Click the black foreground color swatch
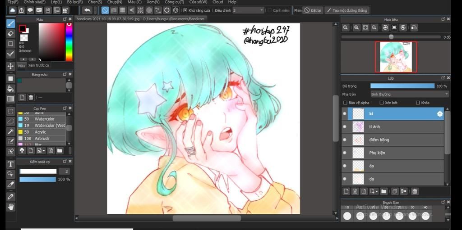 [23, 28]
